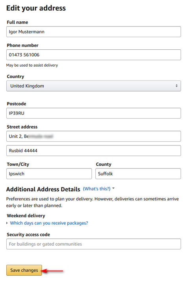Screen dimensions: 189x284
Task: Click the Full name input field
Action: (93, 32)
